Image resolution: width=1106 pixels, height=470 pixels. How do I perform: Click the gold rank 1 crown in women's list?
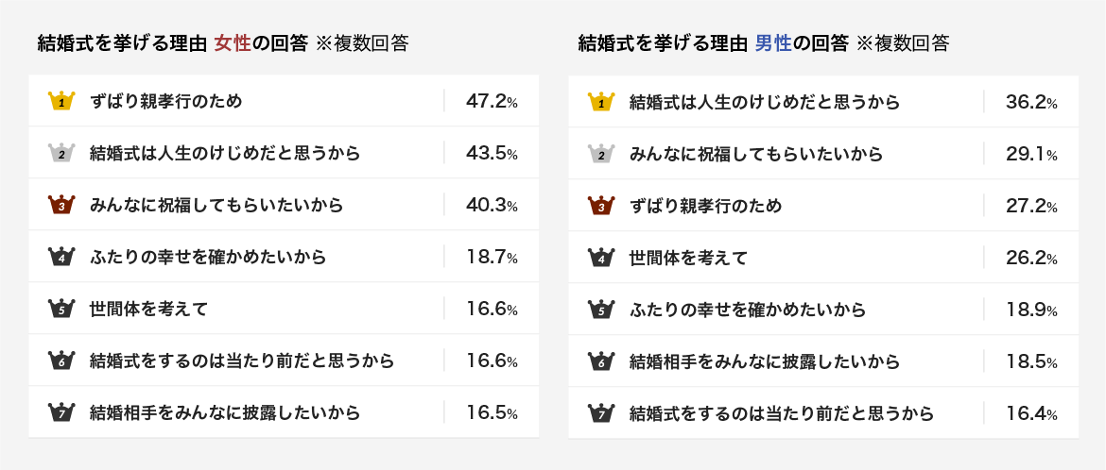click(x=62, y=102)
